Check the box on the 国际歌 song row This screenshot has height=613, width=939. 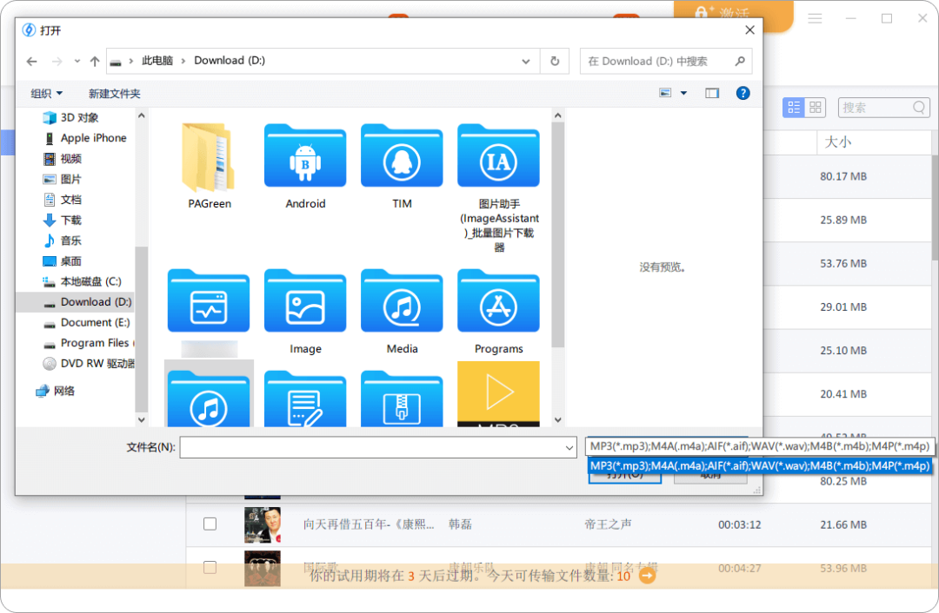210,567
